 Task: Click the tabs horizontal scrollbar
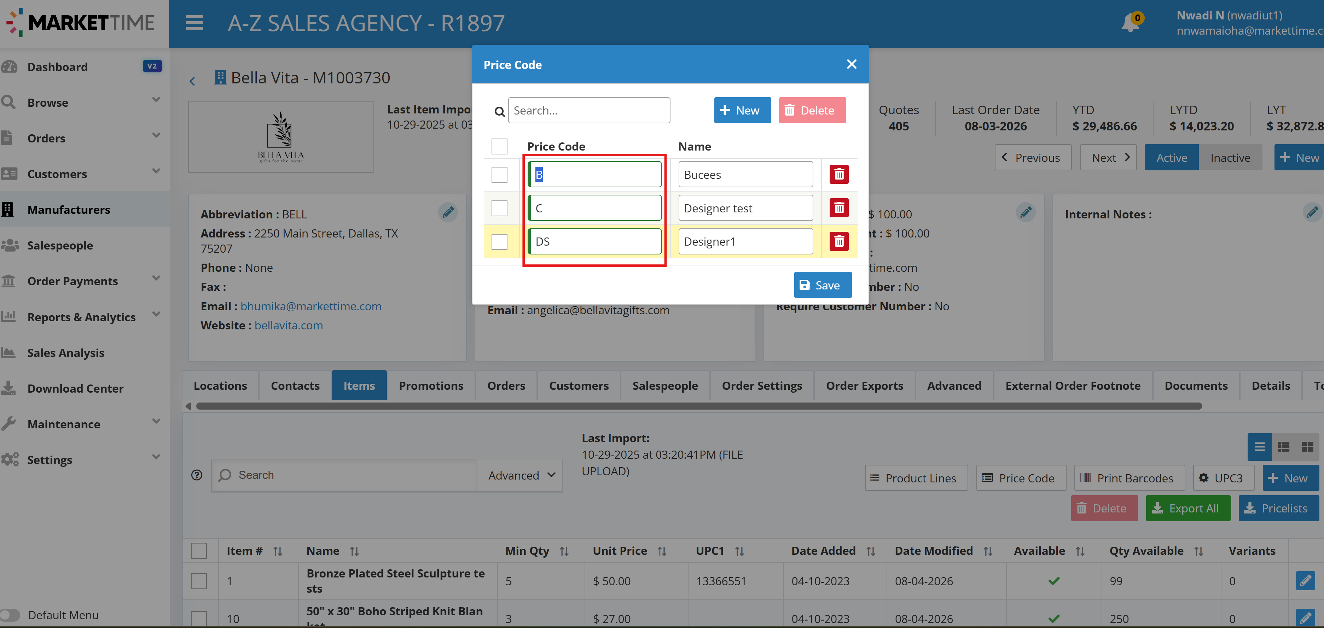click(x=699, y=406)
